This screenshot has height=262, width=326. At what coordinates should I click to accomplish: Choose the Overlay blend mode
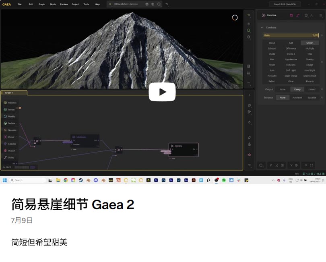click(x=309, y=59)
